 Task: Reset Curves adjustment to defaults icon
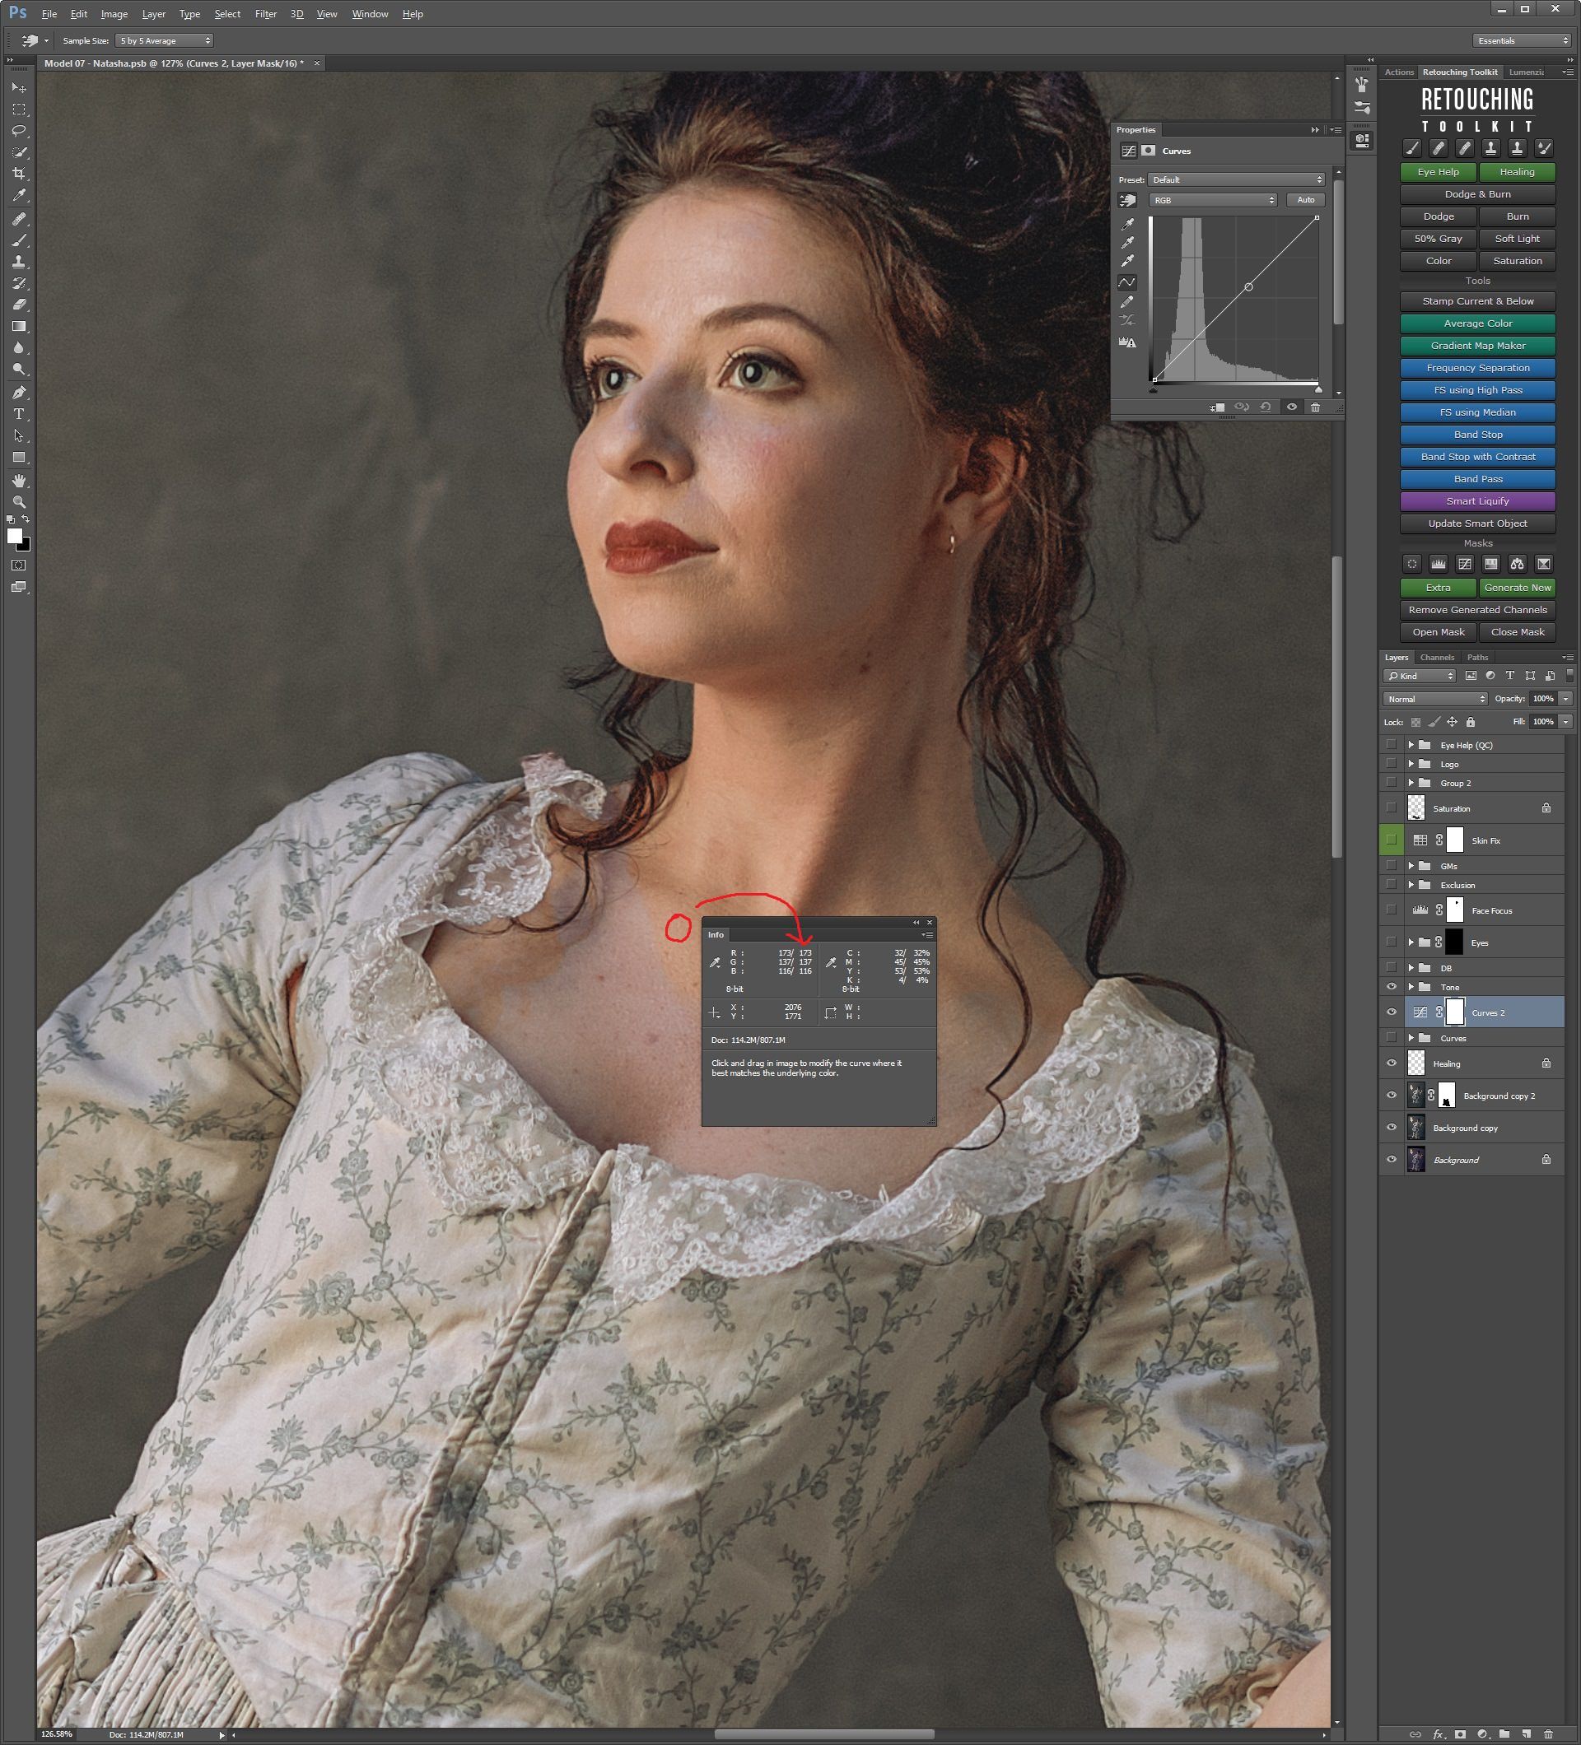click(1266, 407)
